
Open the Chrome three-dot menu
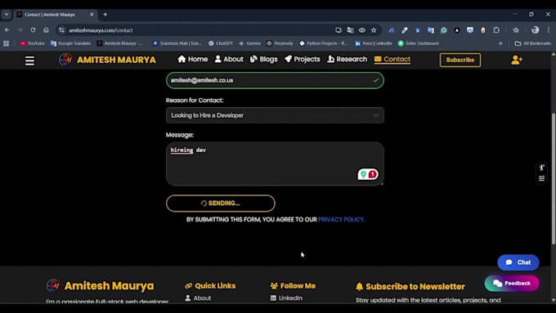(548, 30)
